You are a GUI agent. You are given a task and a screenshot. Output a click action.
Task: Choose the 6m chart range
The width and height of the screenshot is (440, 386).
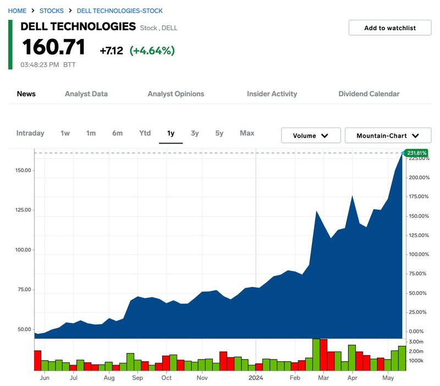(x=117, y=133)
